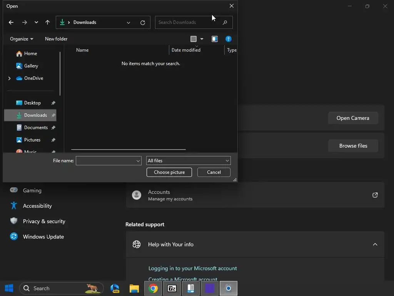Open the Documents quick access folder

pyautogui.click(x=32, y=128)
